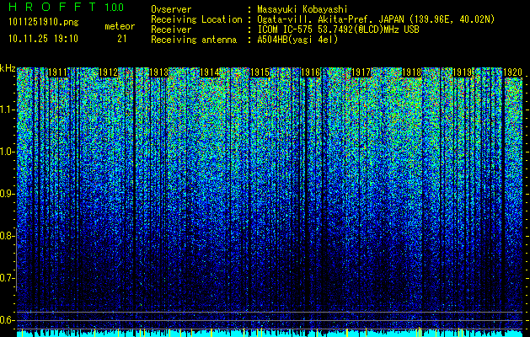The width and height of the screenshot is (530, 337).
Task: Select the ICOM IC-575 53.7492 MHz USB text
Action: [x=339, y=29]
